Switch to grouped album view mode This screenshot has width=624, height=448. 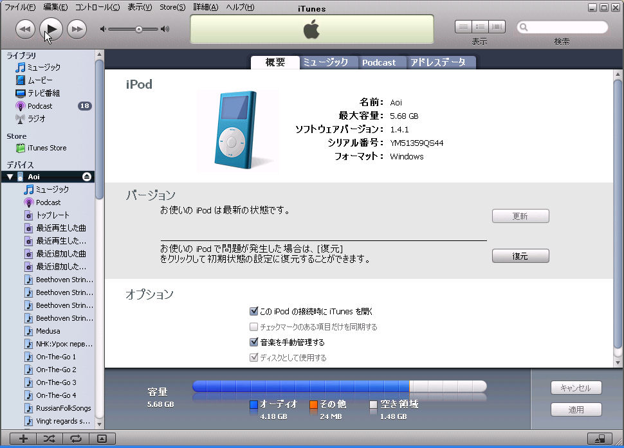point(480,27)
